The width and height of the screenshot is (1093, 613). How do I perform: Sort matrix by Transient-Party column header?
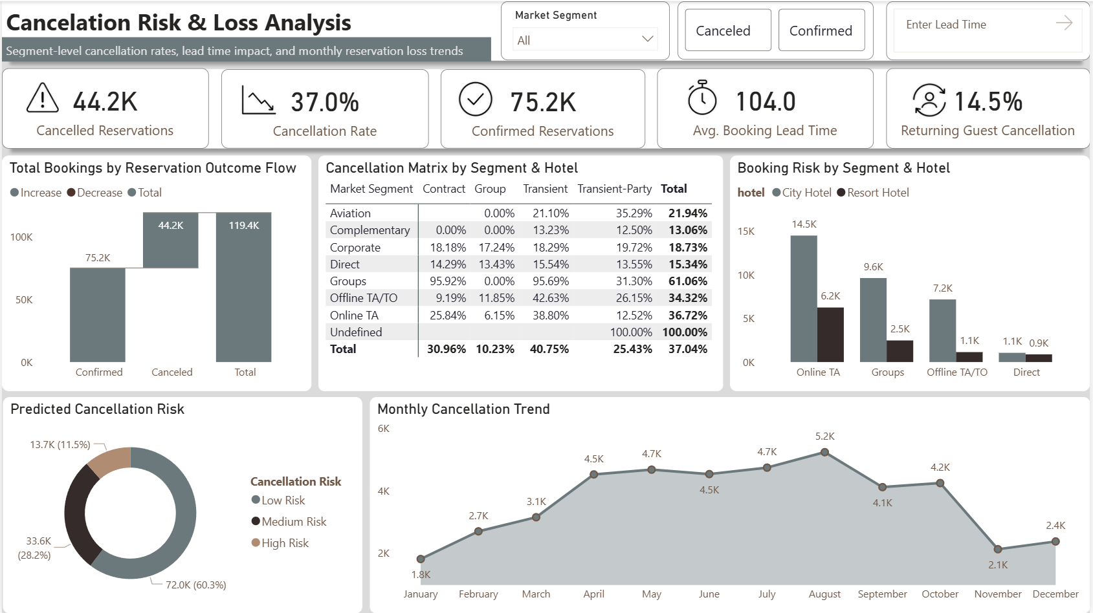[614, 189]
